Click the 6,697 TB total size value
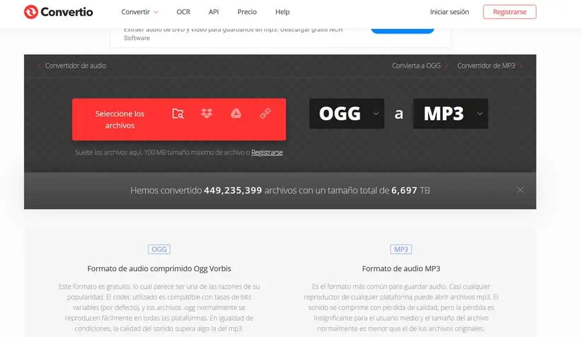Viewport: 581px width, 337px height. pyautogui.click(x=411, y=190)
